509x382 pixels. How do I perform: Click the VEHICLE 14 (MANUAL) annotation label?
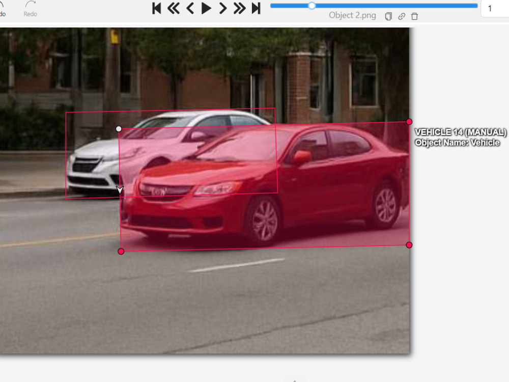tap(460, 132)
